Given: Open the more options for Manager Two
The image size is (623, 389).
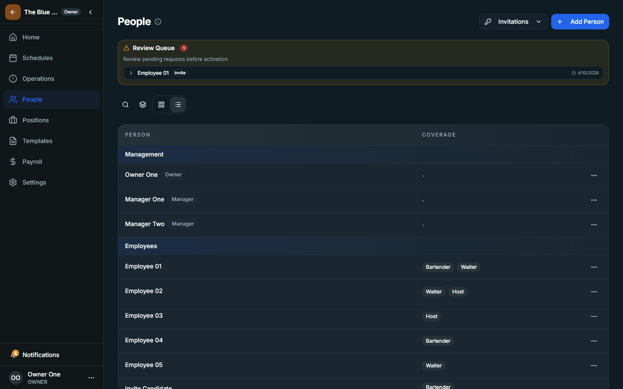Looking at the screenshot, I should click(x=594, y=225).
